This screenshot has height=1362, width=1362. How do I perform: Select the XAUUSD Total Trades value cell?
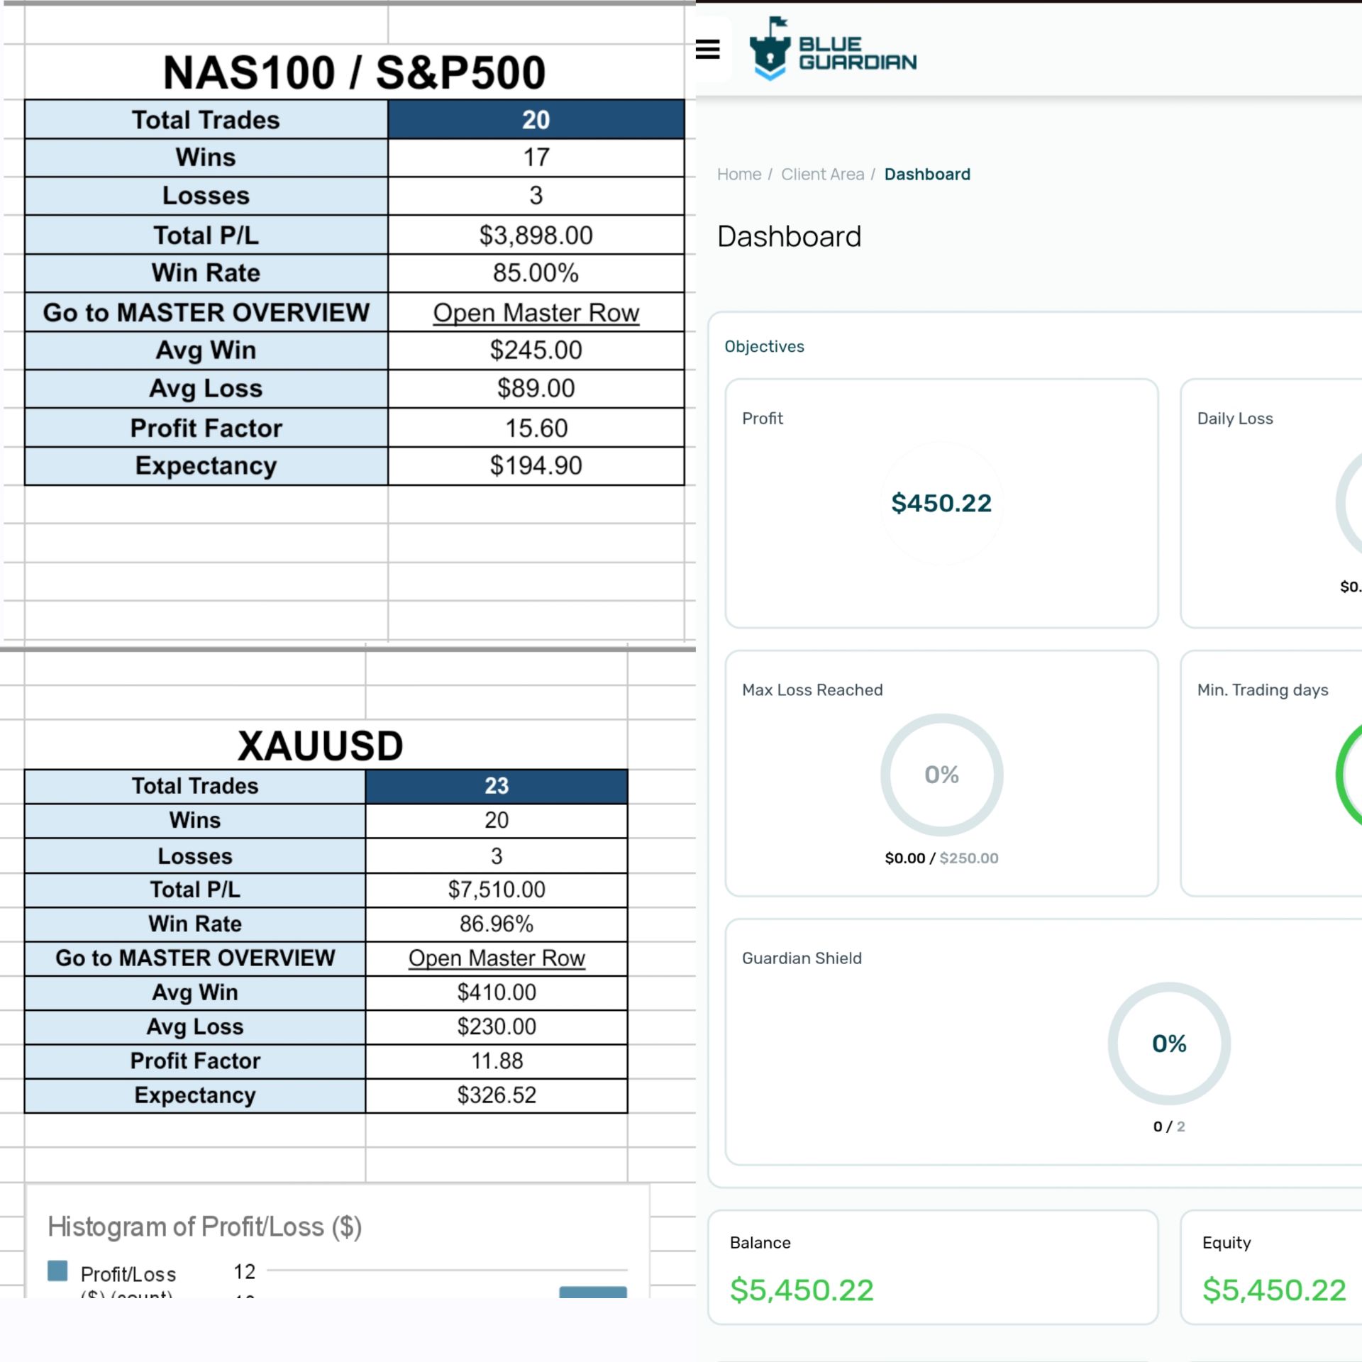tap(497, 786)
